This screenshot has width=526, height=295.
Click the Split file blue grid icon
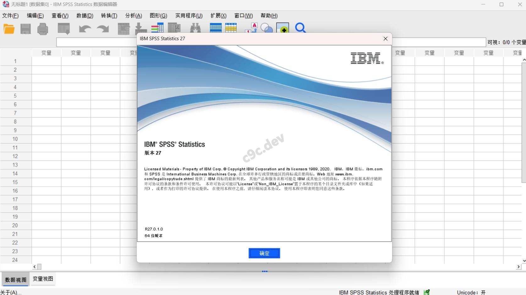[216, 28]
